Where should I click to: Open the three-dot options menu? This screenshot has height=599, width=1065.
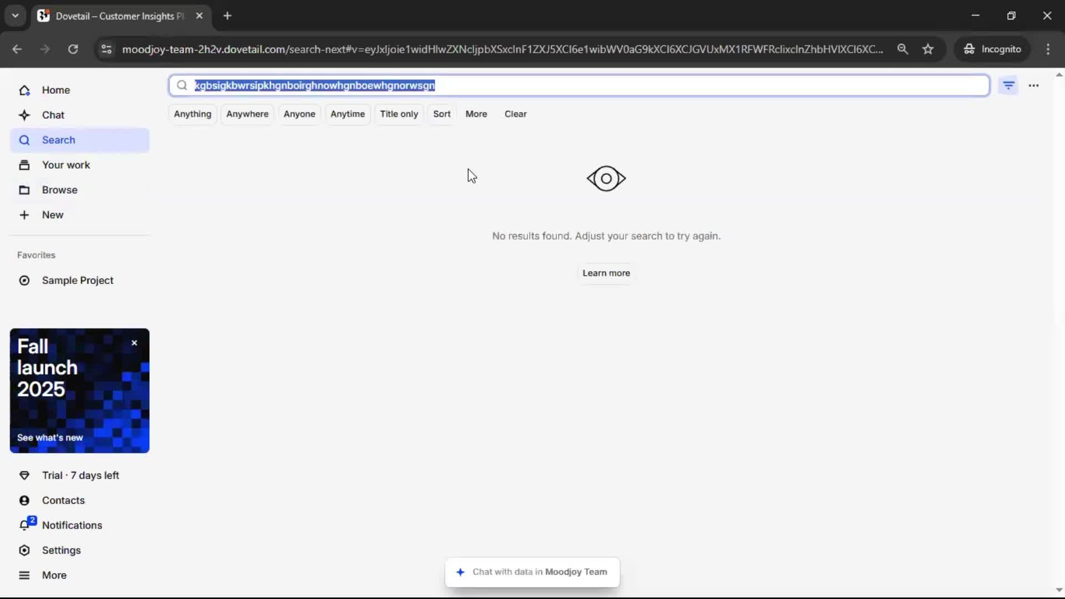click(1033, 85)
